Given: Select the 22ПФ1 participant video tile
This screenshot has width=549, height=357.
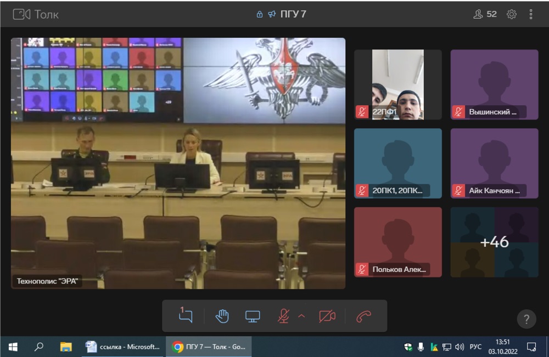Looking at the screenshot, I should [397, 84].
